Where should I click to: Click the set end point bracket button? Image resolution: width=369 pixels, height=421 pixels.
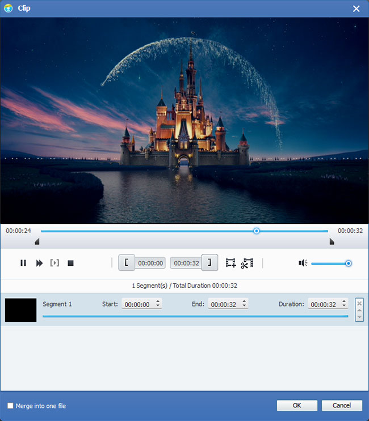(209, 262)
